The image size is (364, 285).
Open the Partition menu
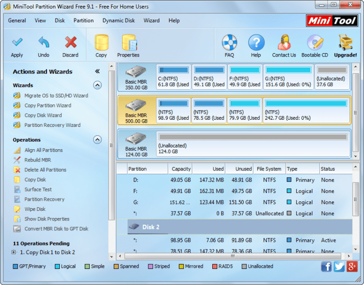pos(83,20)
